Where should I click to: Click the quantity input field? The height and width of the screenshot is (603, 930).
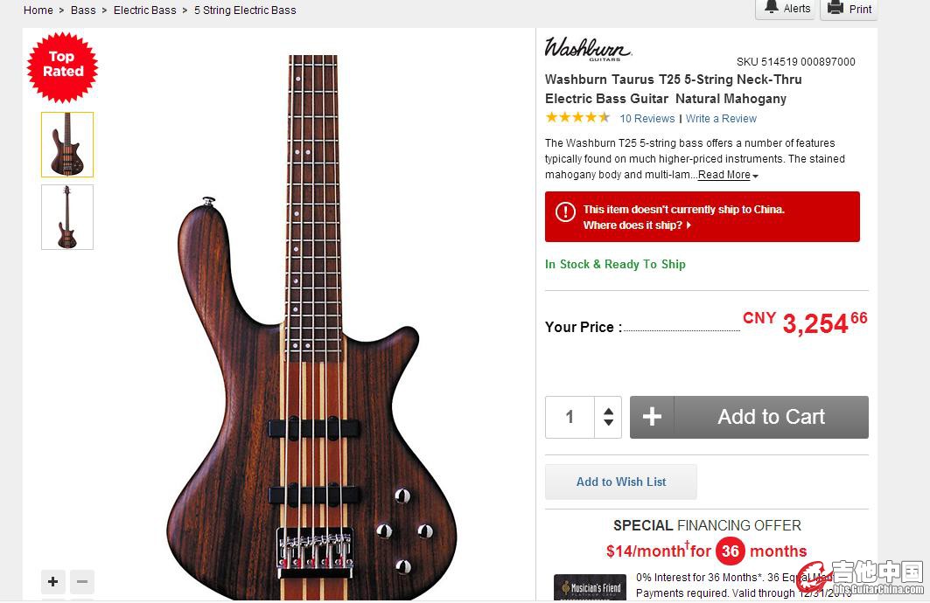[x=570, y=417]
